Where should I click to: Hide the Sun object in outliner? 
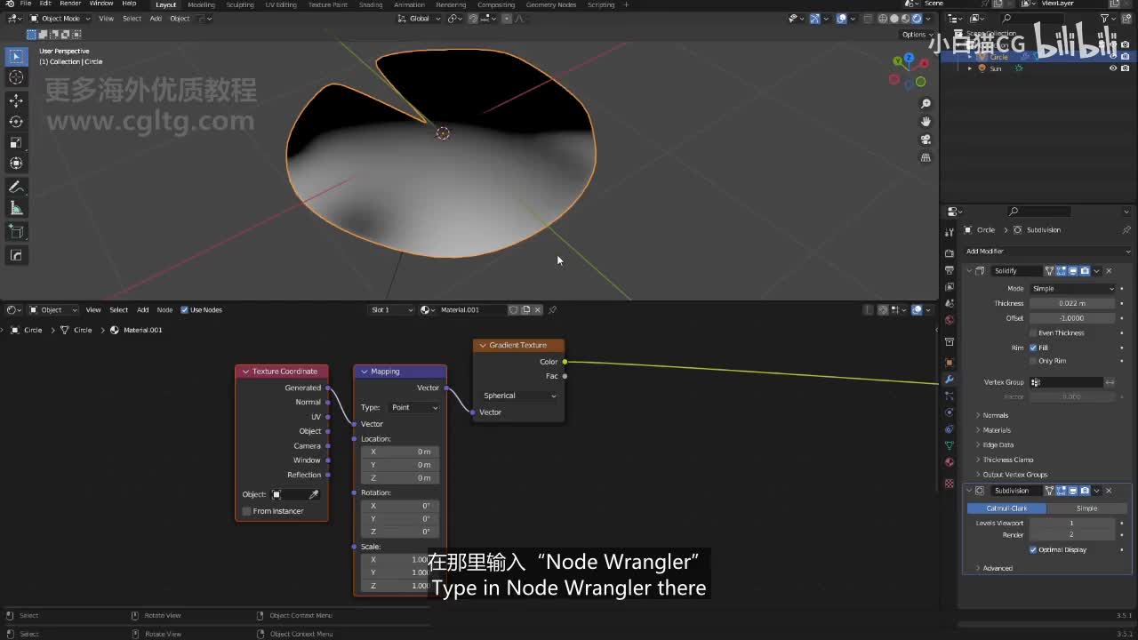click(x=1112, y=68)
